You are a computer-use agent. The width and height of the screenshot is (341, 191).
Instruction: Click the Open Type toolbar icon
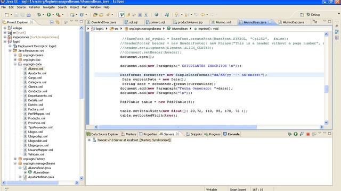point(95,15)
